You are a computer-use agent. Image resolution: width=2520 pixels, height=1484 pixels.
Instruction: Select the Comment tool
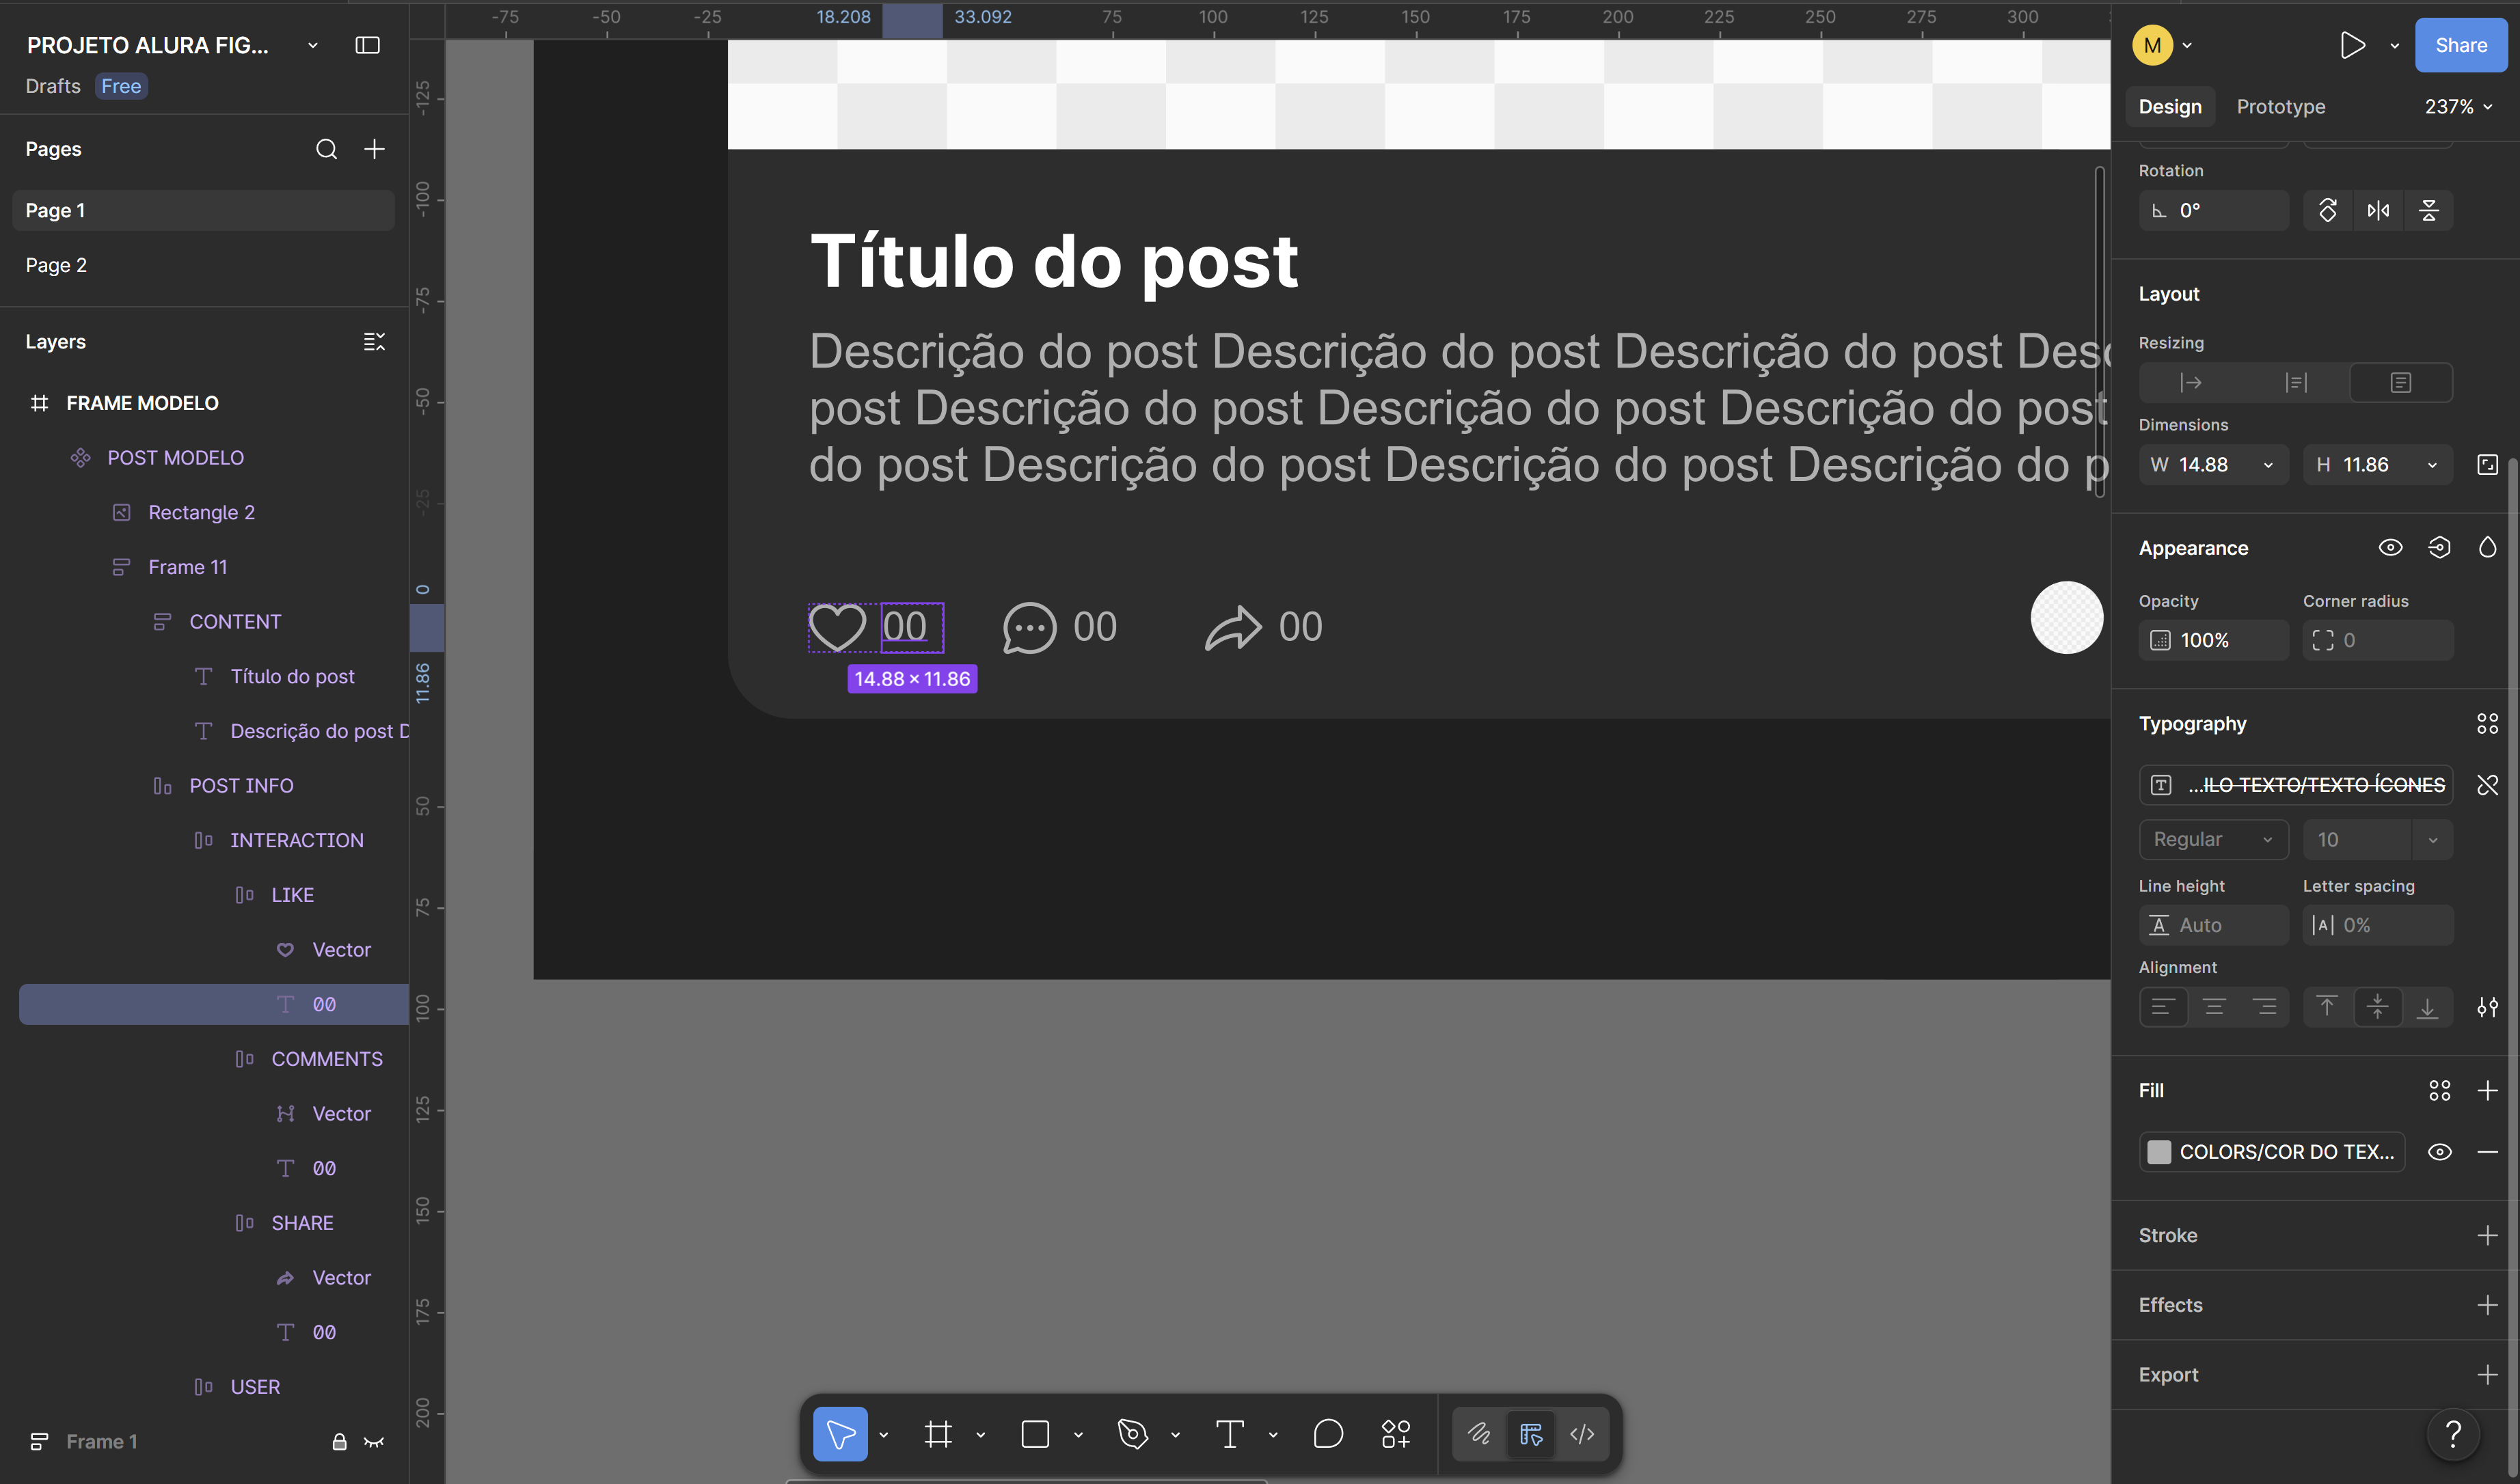[1327, 1434]
